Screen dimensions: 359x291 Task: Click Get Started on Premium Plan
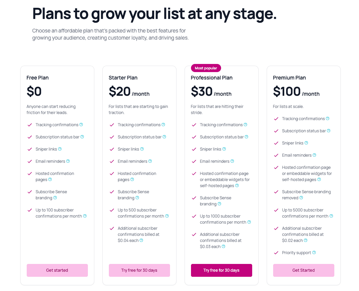tap(304, 270)
